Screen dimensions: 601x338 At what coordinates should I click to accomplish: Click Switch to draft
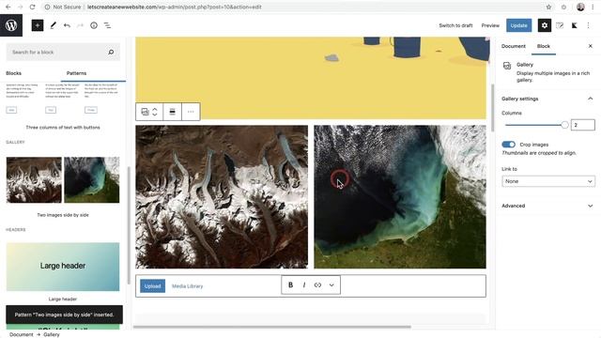[455, 25]
